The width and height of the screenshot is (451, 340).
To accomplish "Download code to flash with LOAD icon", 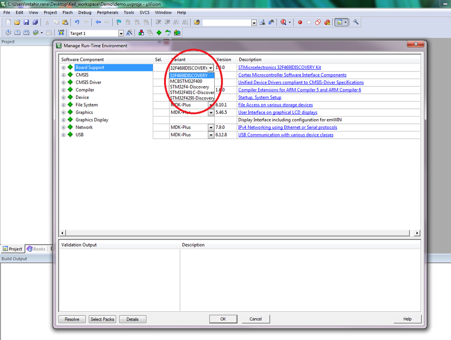I will coord(61,33).
